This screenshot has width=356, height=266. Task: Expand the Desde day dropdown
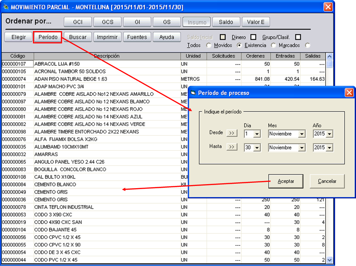point(257,134)
